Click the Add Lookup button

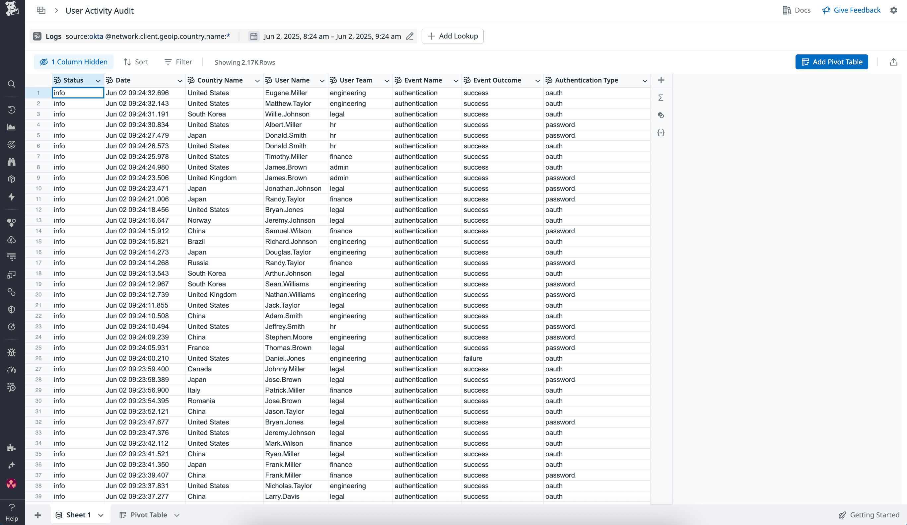pyautogui.click(x=453, y=36)
